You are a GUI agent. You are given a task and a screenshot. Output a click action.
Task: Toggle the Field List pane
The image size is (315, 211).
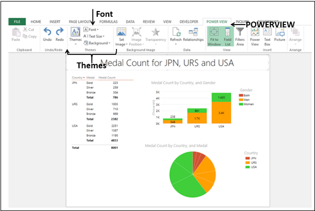[228, 36]
